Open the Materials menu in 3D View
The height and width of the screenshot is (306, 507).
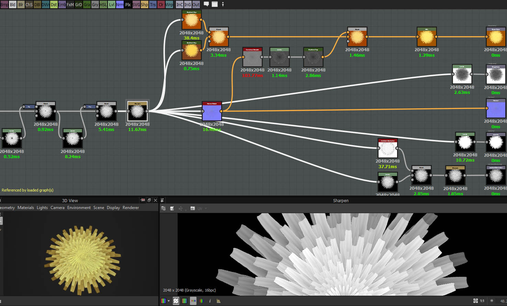26,208
